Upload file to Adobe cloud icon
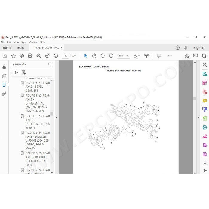The width and height of the screenshot is (209, 209). (x=21, y=56)
